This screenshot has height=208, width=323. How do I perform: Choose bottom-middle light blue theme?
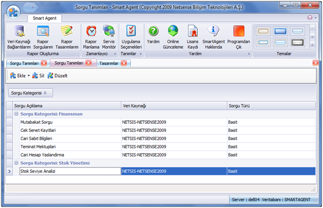(280, 43)
